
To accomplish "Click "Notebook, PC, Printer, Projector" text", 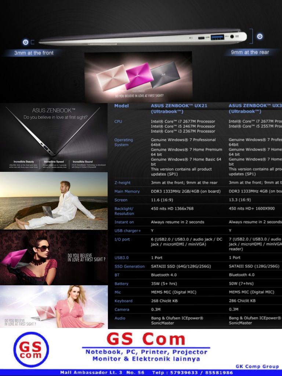I will point(146,352).
